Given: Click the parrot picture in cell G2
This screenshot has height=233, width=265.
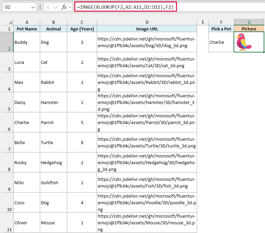Looking at the screenshot, I should pyautogui.click(x=244, y=42).
